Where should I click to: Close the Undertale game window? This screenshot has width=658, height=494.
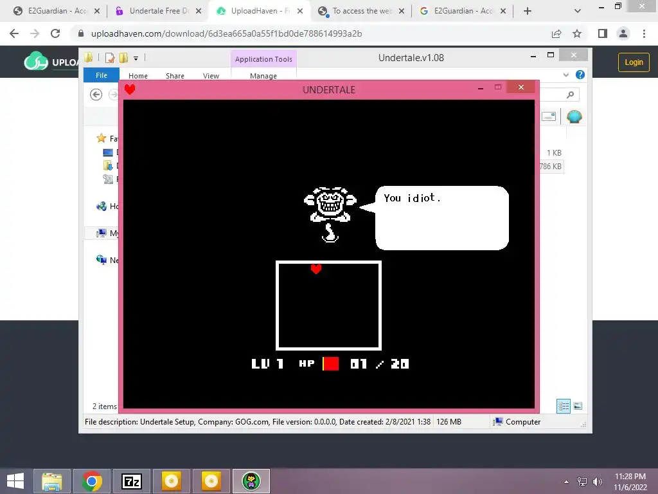pyautogui.click(x=520, y=87)
